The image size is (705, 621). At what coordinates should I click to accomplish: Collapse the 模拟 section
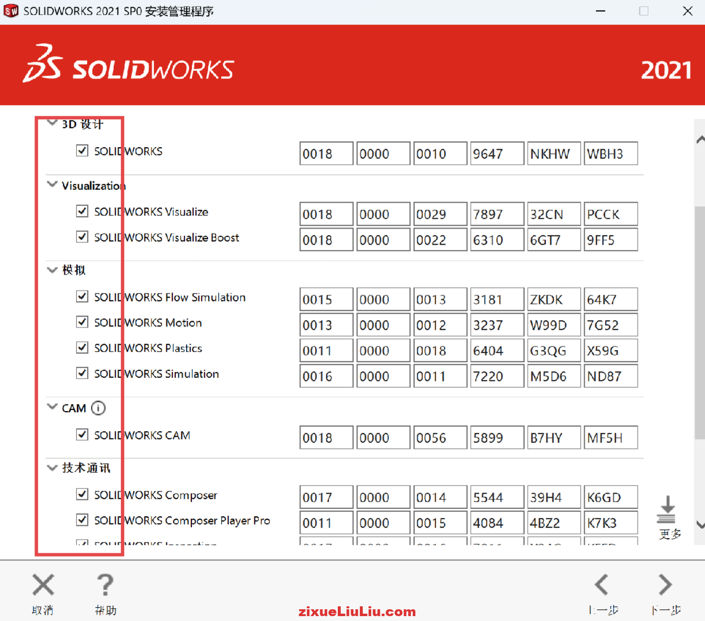[x=52, y=269]
